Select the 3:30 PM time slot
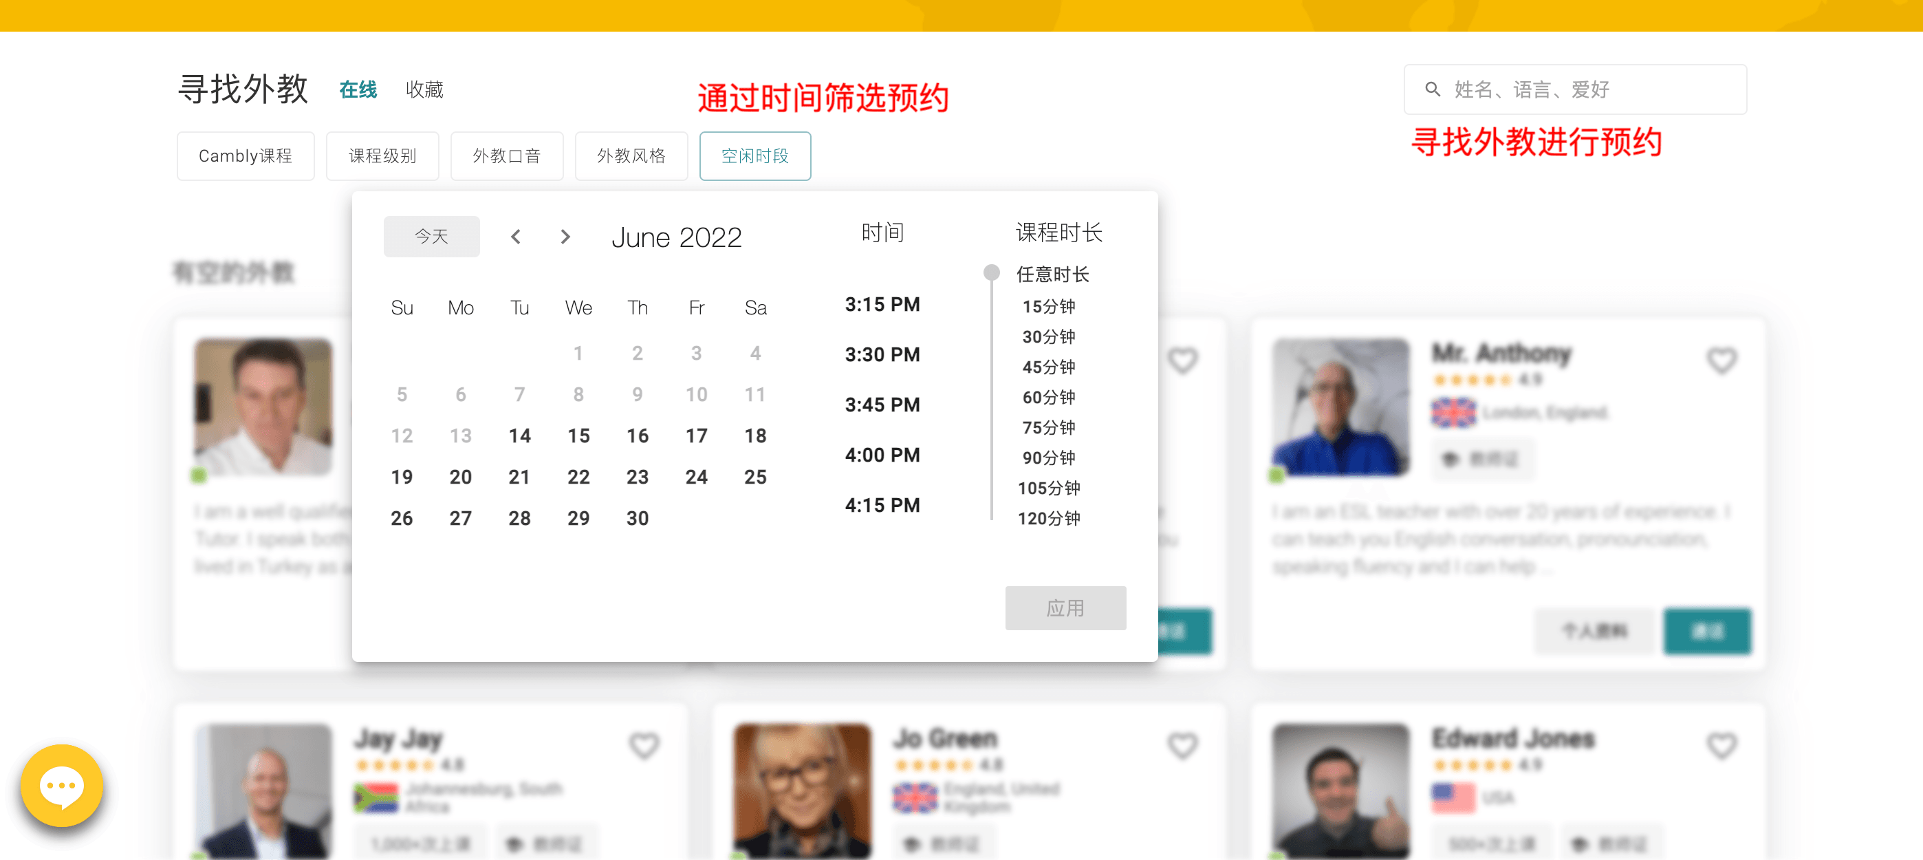 tap(882, 354)
